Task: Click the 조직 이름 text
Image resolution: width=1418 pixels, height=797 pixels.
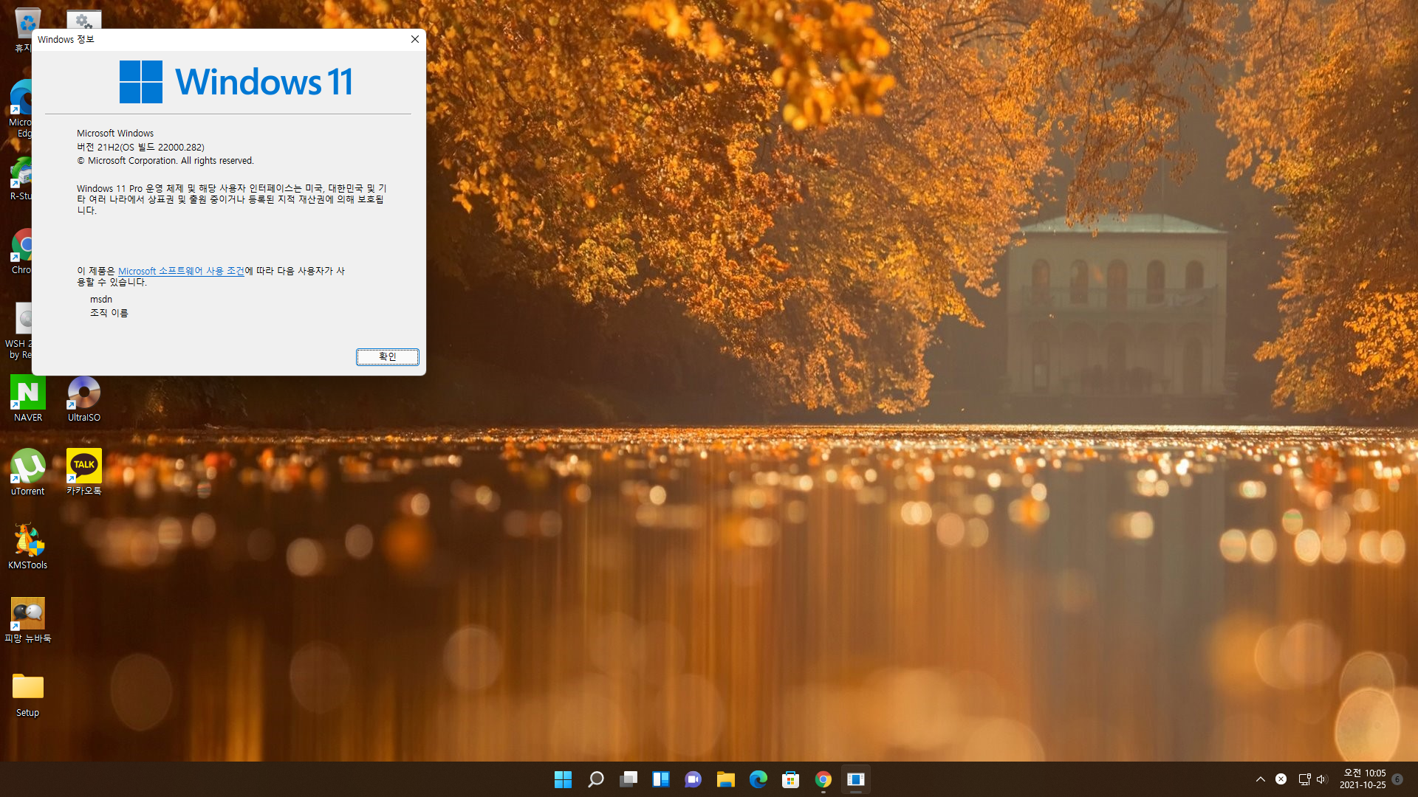Action: [x=109, y=313]
